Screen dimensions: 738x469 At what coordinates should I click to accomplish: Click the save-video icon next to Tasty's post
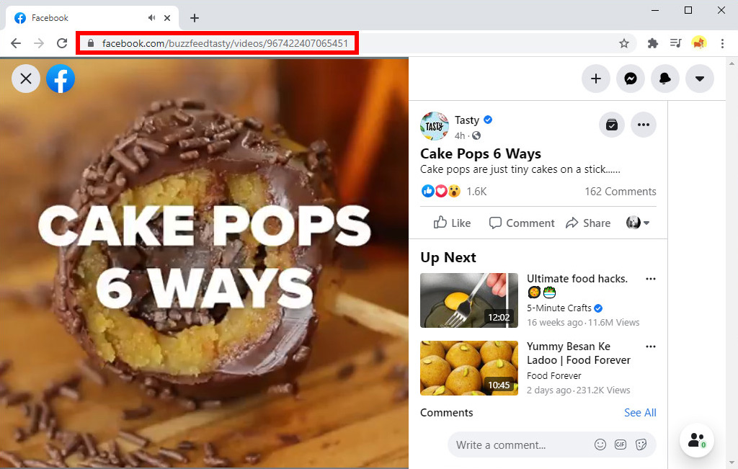pyautogui.click(x=611, y=124)
